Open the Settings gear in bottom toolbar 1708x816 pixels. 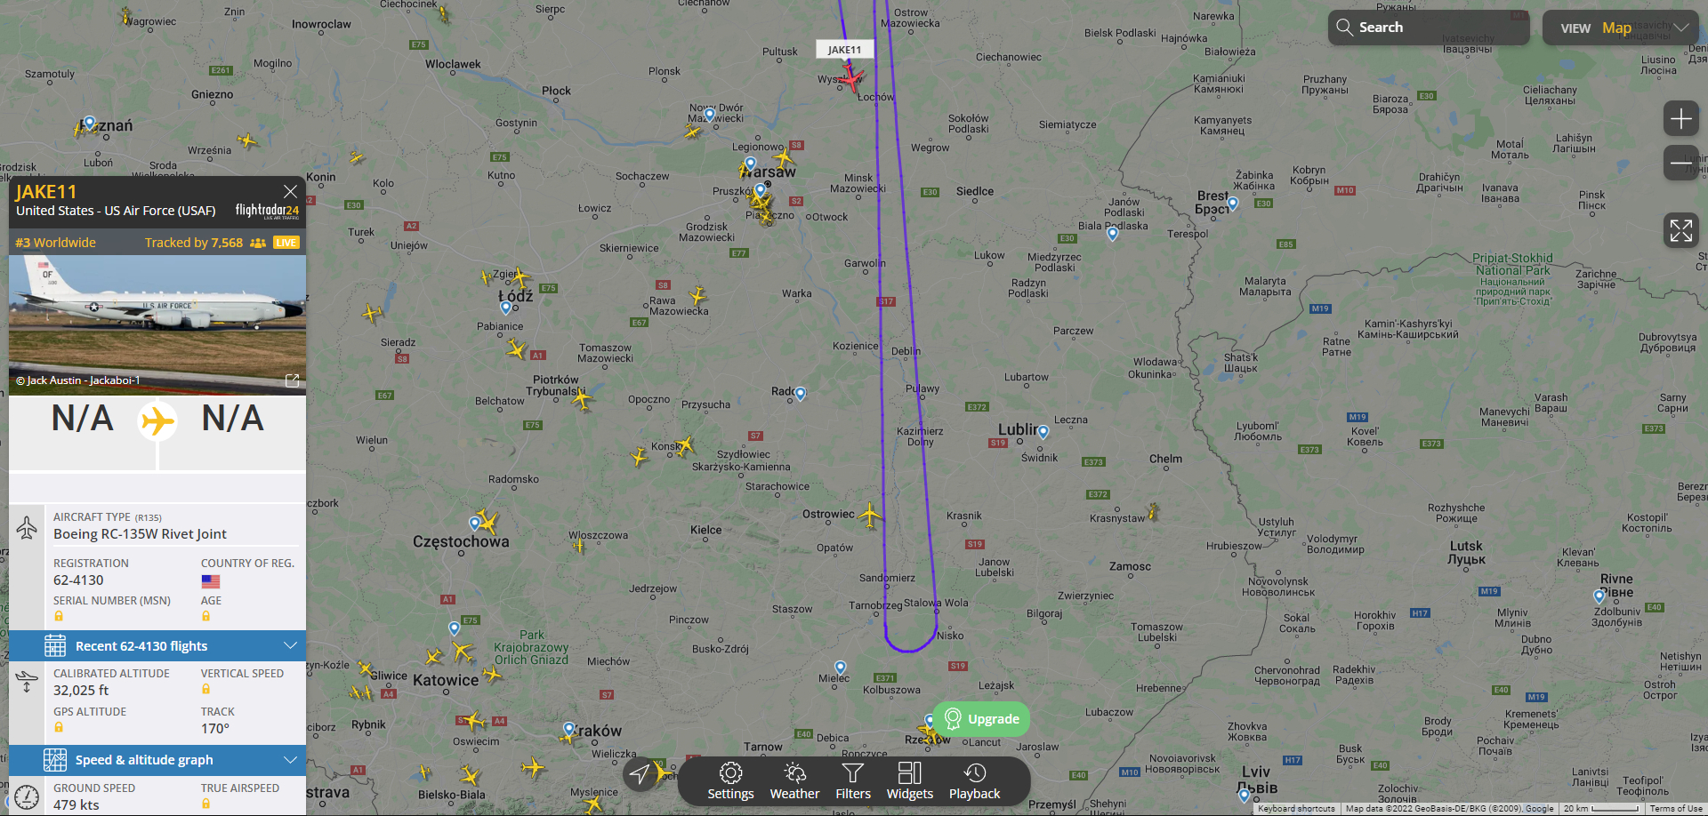730,781
